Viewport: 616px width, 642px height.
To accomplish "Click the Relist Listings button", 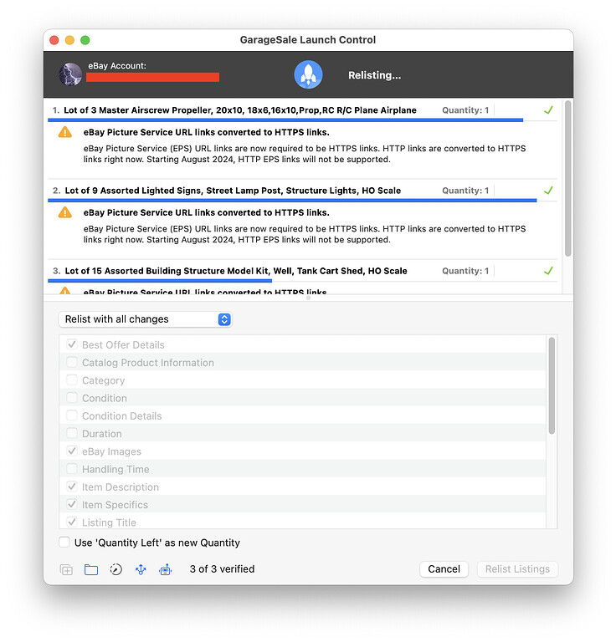I will pyautogui.click(x=517, y=569).
